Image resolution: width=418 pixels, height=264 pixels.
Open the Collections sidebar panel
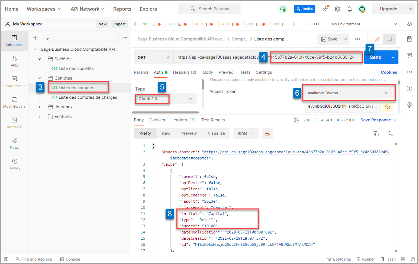pos(14,41)
